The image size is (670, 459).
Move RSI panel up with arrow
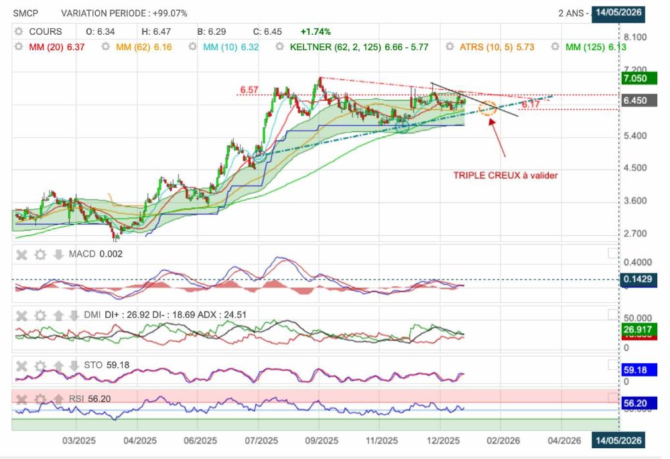pyautogui.click(x=58, y=399)
